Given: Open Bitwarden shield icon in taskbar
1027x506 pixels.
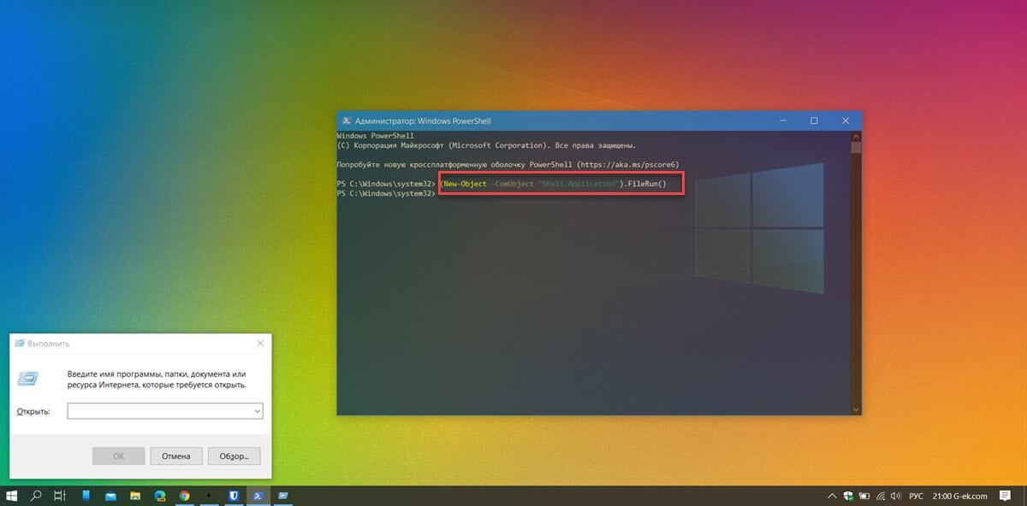Looking at the screenshot, I should pyautogui.click(x=234, y=496).
